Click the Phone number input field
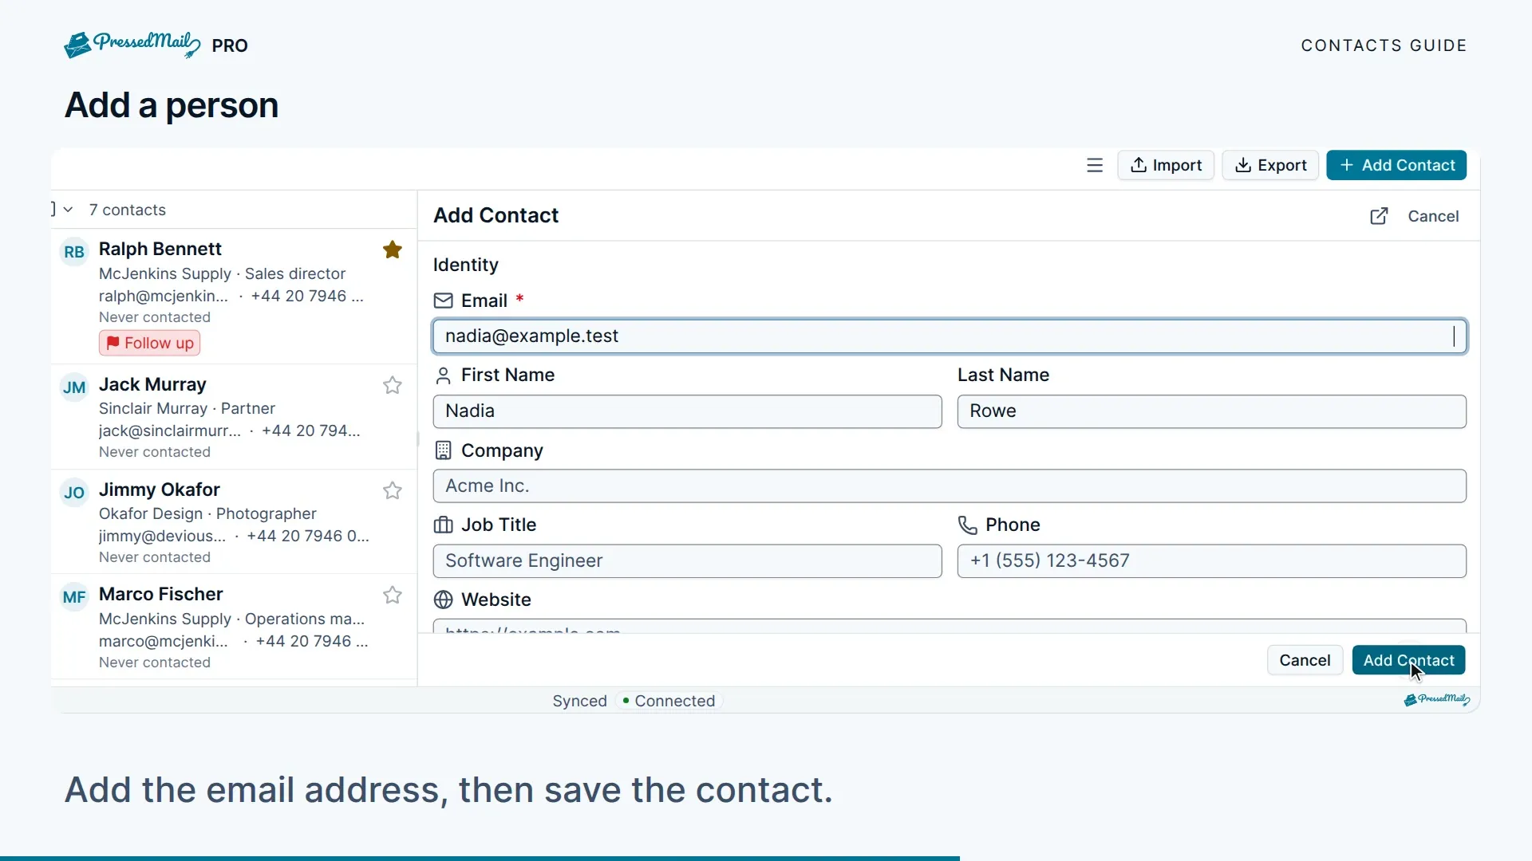The height and width of the screenshot is (861, 1532). 1211,560
